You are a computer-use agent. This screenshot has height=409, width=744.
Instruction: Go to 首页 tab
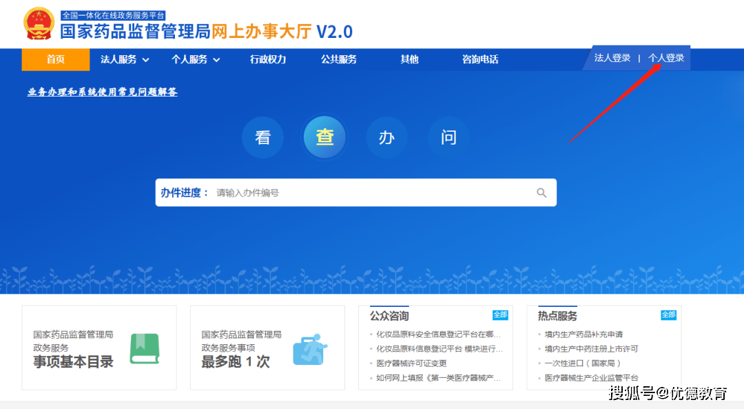pyautogui.click(x=56, y=59)
